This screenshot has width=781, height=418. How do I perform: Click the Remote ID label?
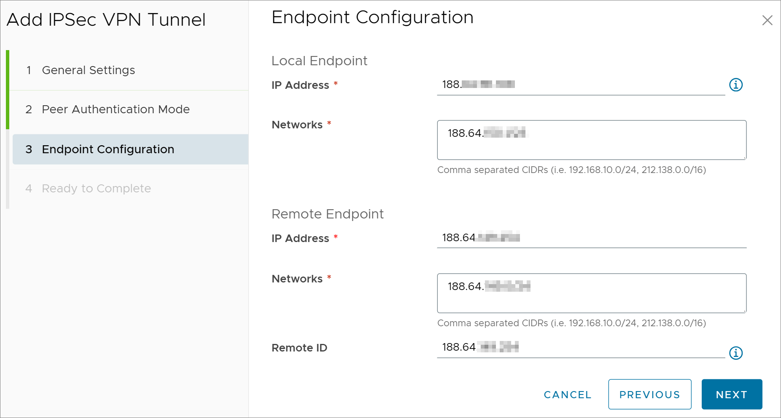click(299, 348)
